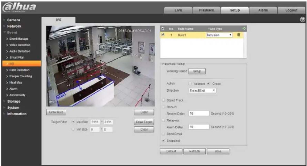Open Face Detection settings
307x166 pixels.
(19, 70)
